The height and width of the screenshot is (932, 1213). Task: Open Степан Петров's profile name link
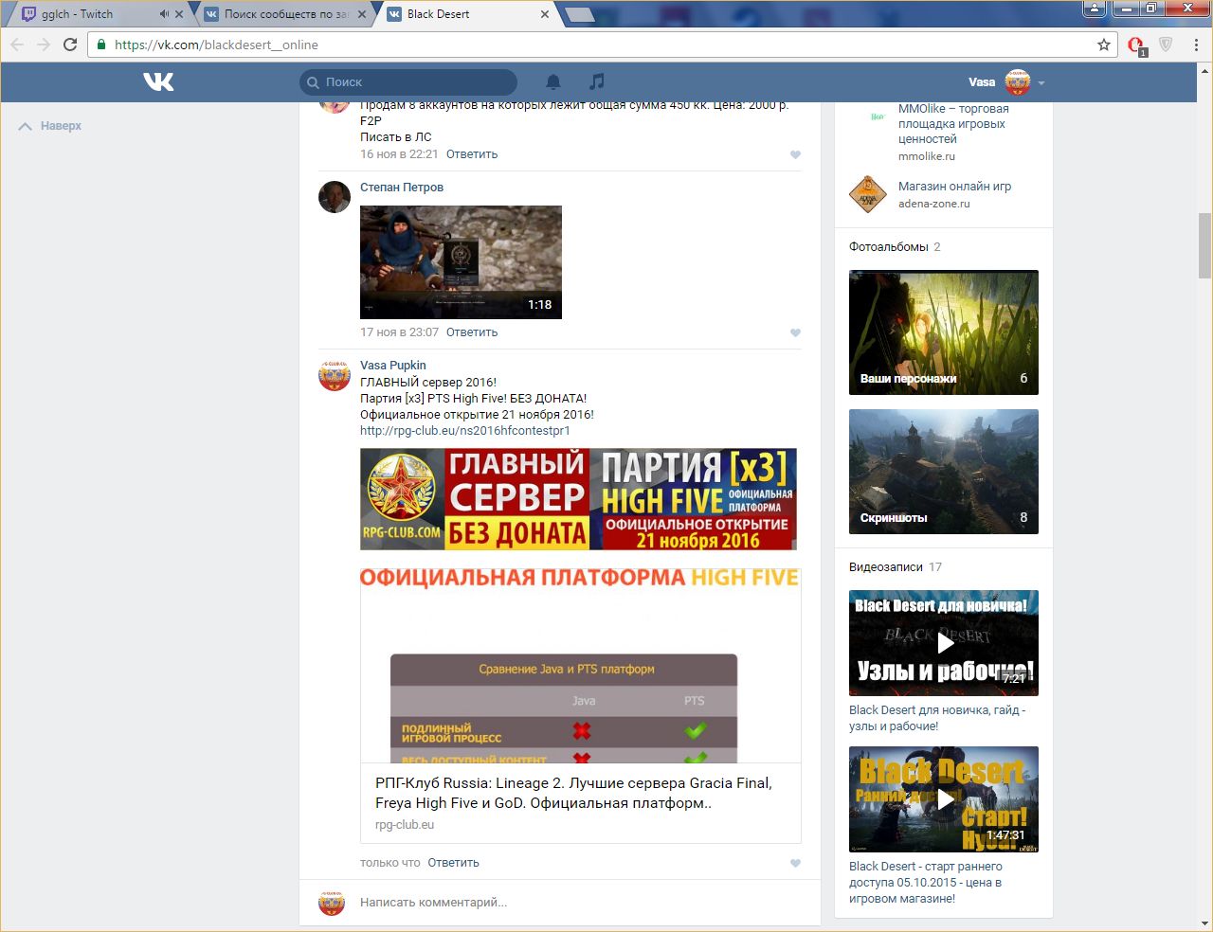(402, 188)
